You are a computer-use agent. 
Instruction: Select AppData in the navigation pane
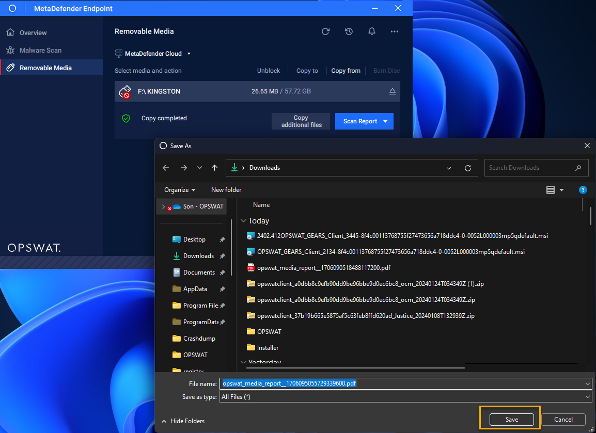tap(195, 289)
